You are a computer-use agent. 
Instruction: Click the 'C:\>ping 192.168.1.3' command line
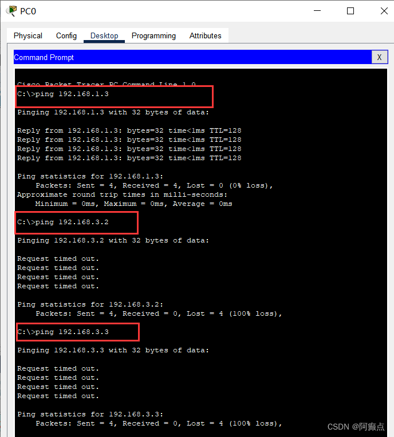tap(63, 94)
